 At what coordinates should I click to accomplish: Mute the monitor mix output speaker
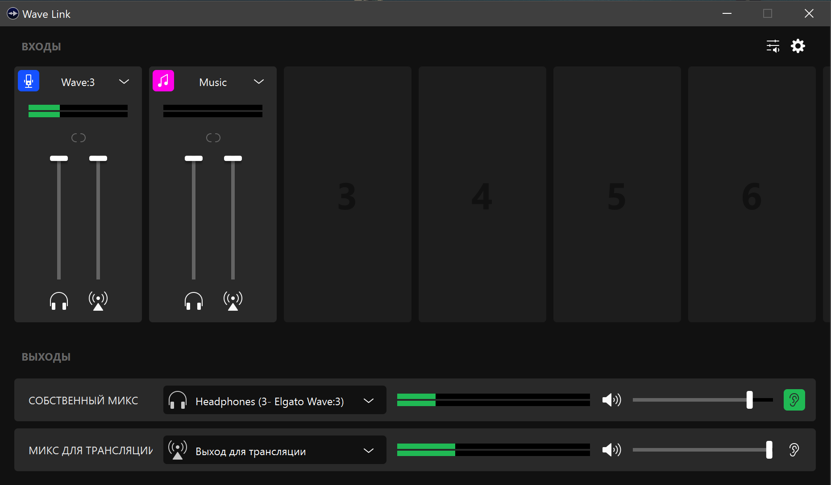point(611,400)
